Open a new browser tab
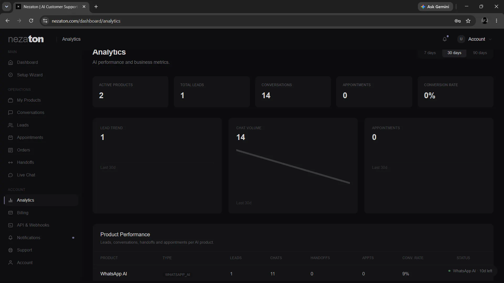 96,7
